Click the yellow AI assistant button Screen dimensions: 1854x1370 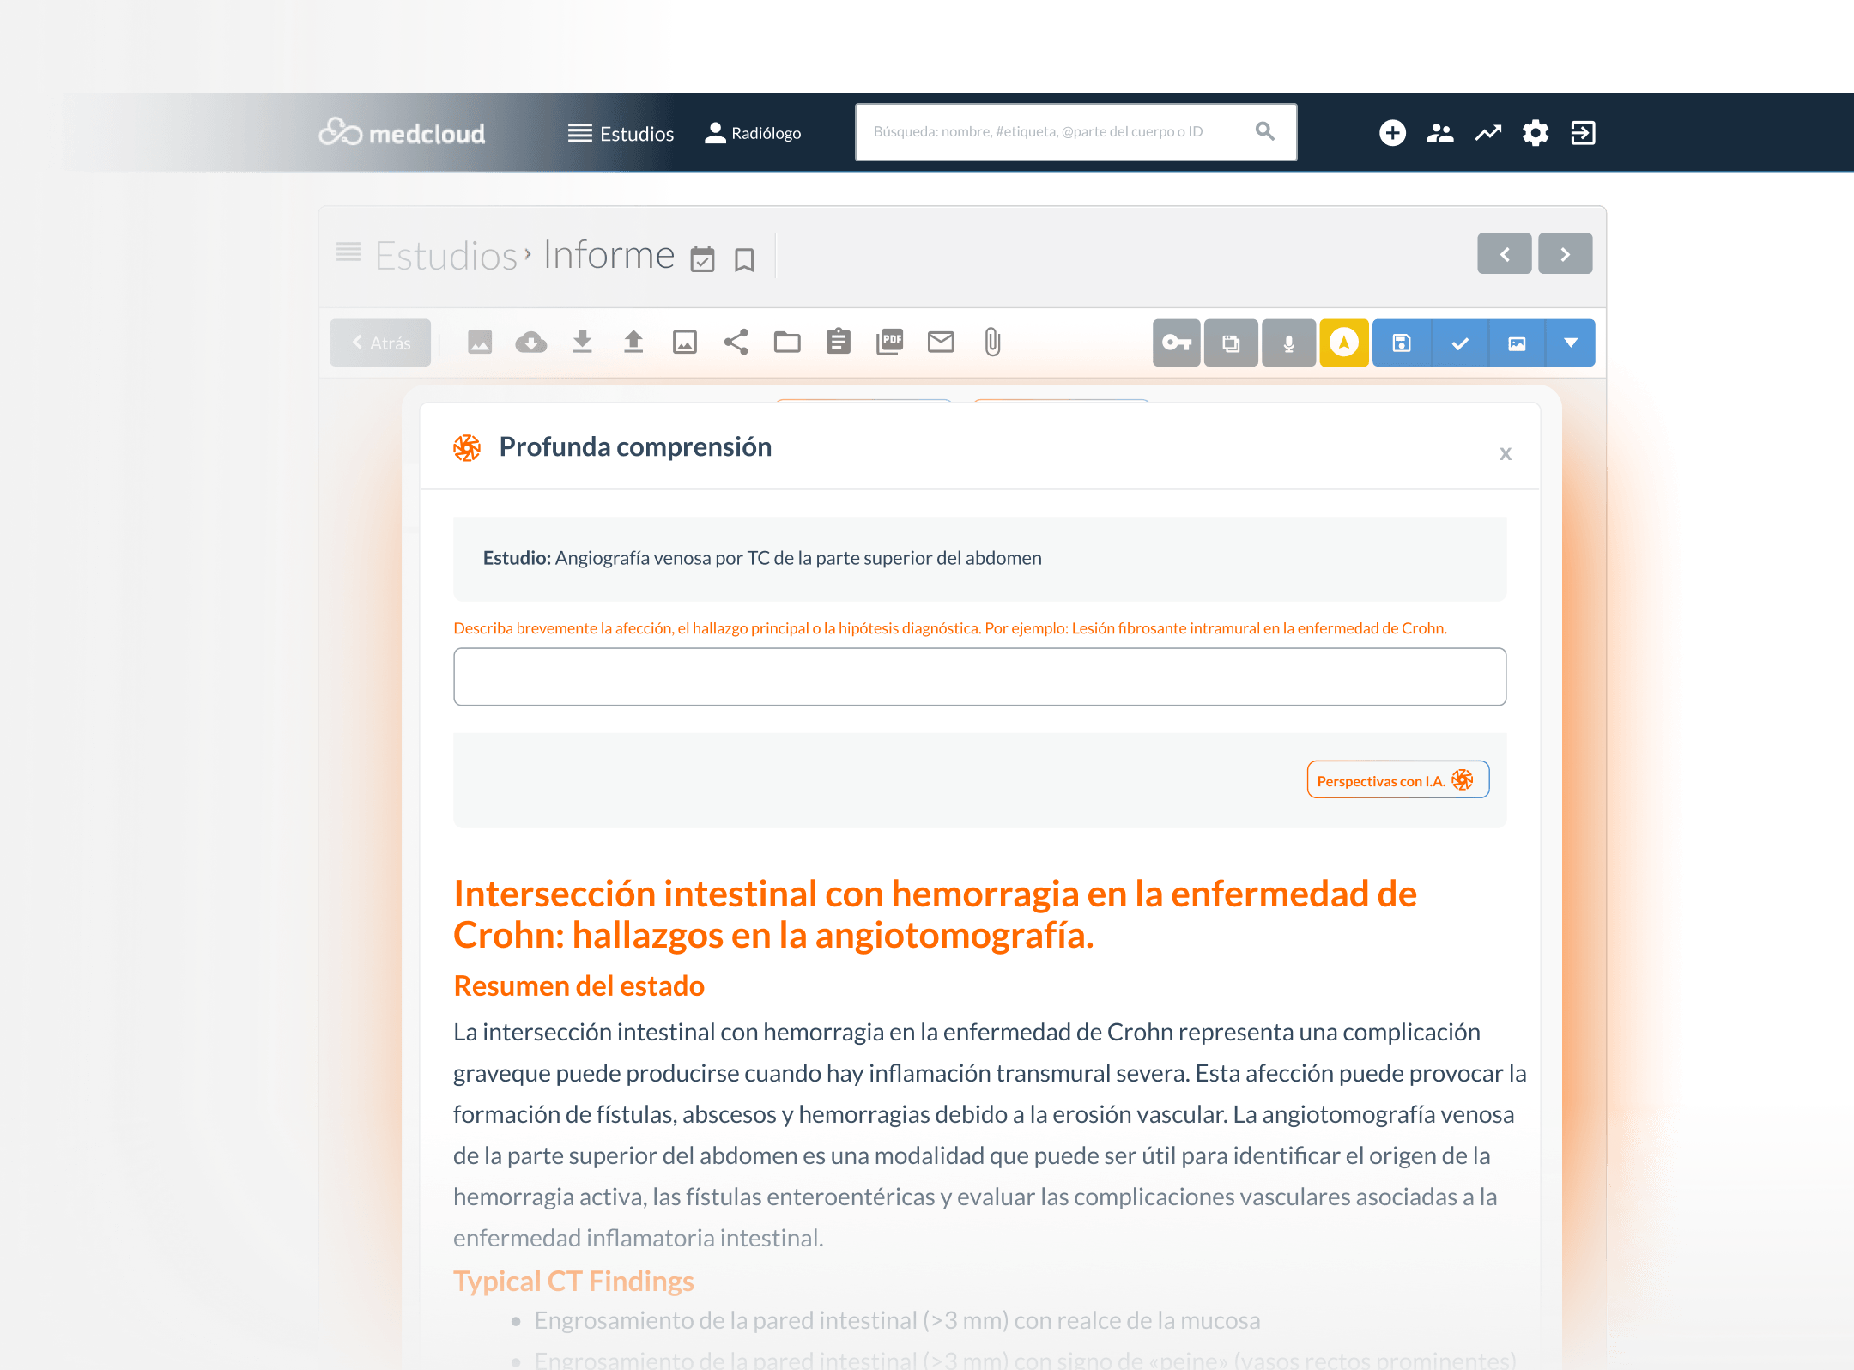pyautogui.click(x=1343, y=343)
